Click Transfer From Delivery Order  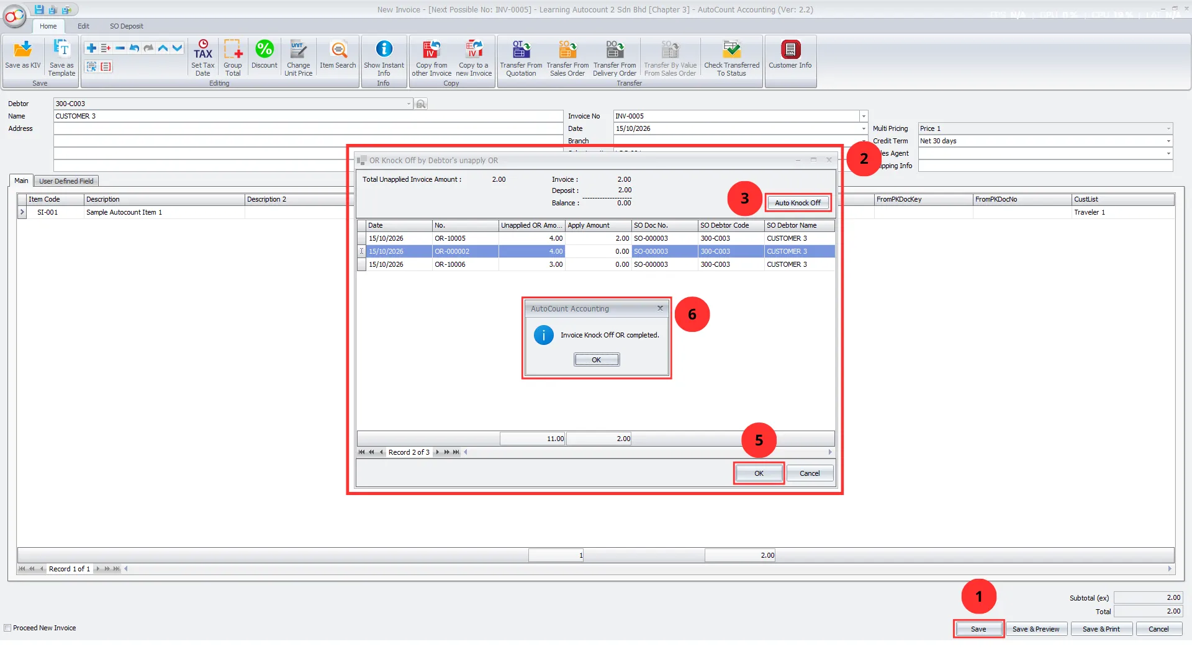pyautogui.click(x=615, y=58)
